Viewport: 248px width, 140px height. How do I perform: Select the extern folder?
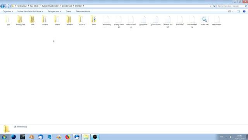tap(45, 21)
